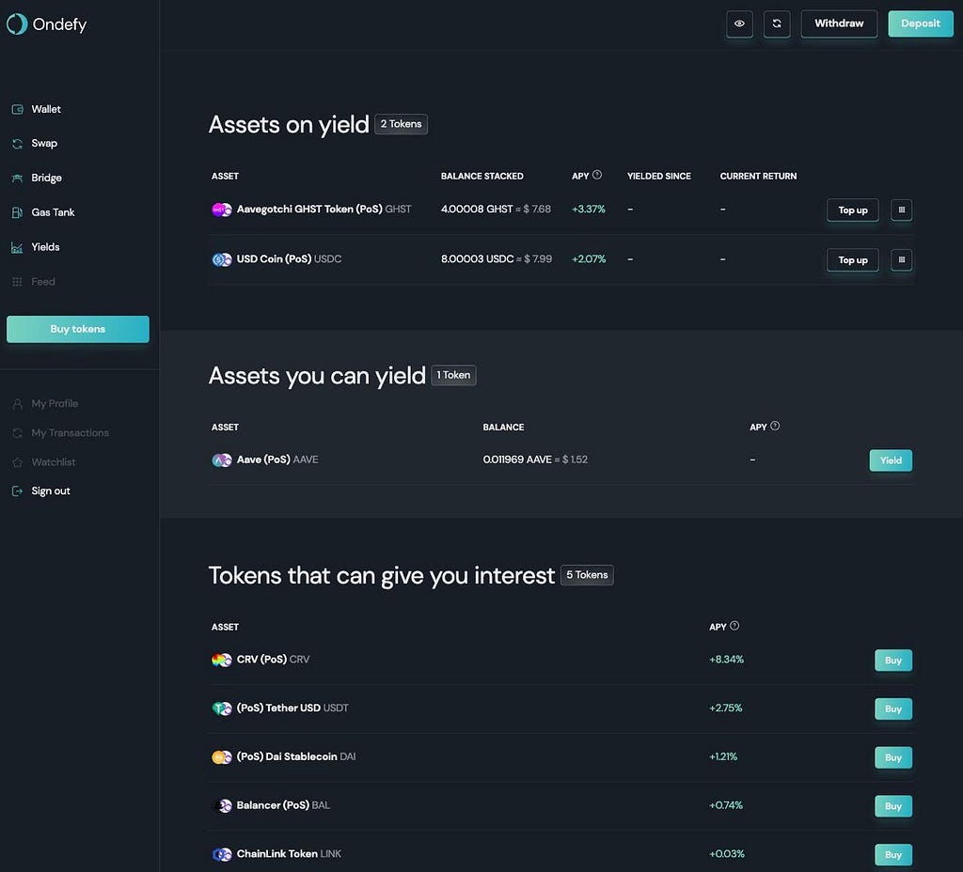Open the options menu for the GHST row
This screenshot has height=872, width=963.
point(901,210)
